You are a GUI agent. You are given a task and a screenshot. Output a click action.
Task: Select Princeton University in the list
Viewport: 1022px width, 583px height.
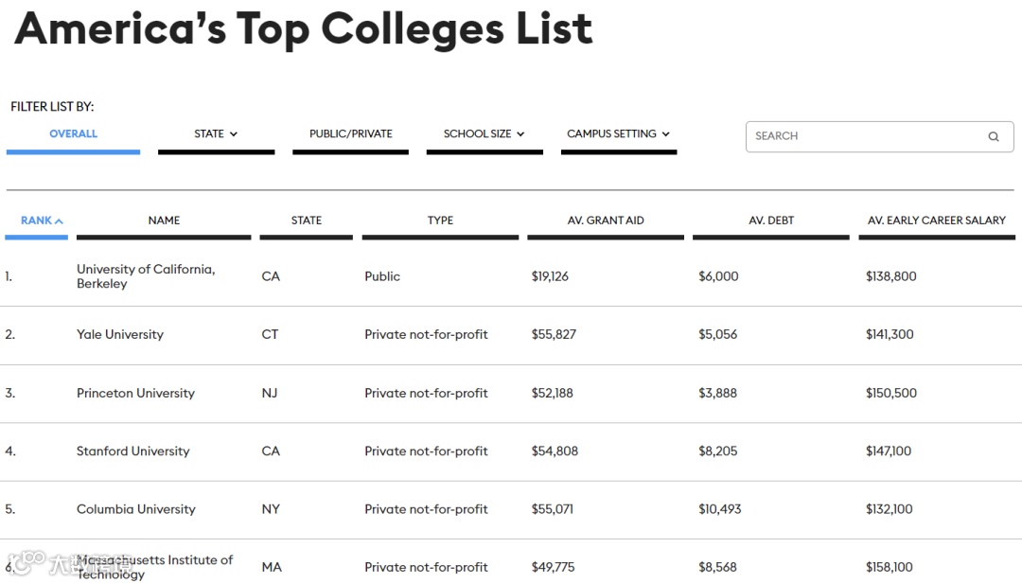coord(135,393)
